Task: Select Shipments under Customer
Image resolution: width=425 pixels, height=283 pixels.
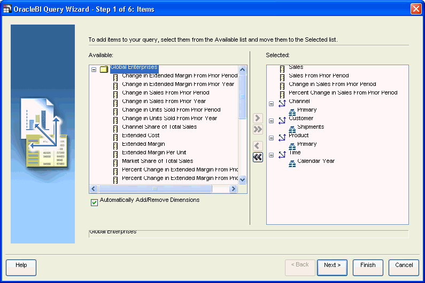Action: pos(311,127)
